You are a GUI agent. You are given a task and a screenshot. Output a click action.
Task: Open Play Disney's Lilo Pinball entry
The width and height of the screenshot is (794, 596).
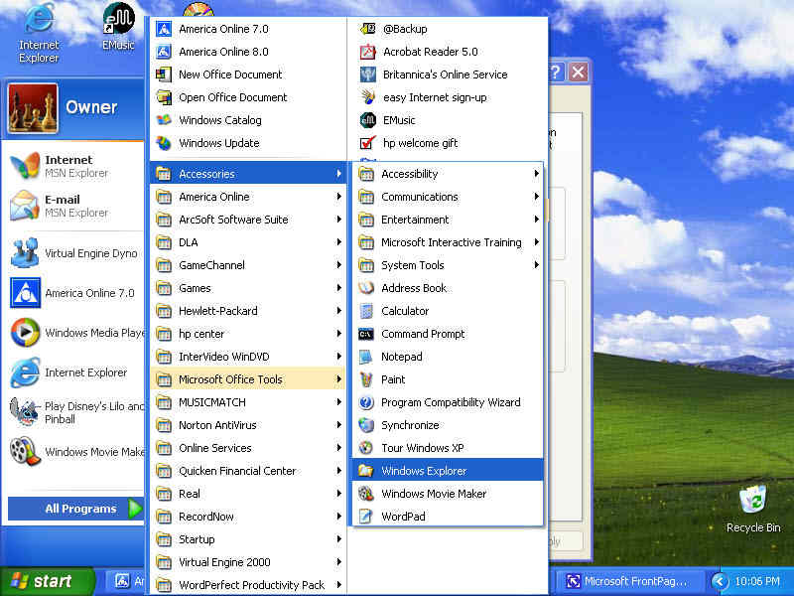click(77, 412)
